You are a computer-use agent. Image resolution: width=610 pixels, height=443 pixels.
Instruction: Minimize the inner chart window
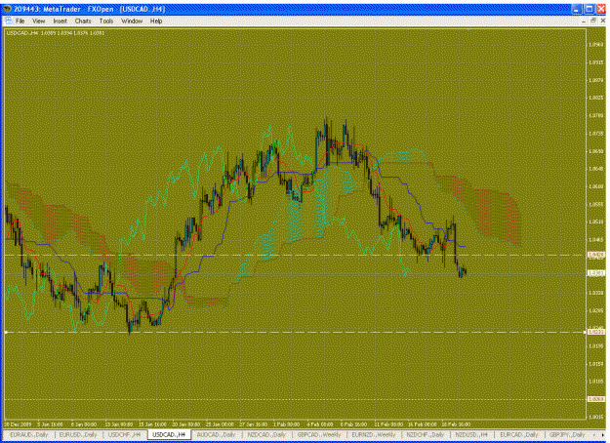pyautogui.click(x=584, y=20)
